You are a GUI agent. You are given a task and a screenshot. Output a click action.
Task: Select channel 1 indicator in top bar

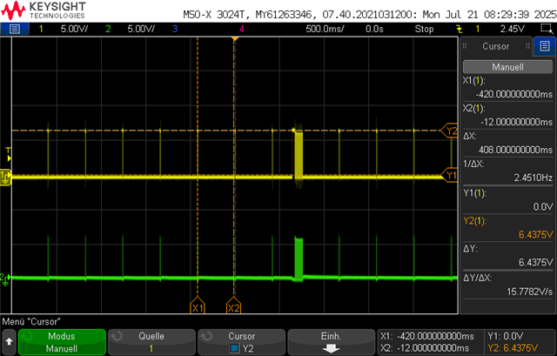click(41, 29)
